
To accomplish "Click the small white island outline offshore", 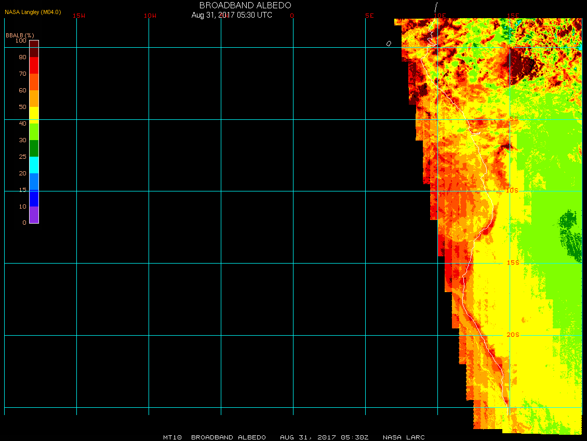I will (x=389, y=44).
